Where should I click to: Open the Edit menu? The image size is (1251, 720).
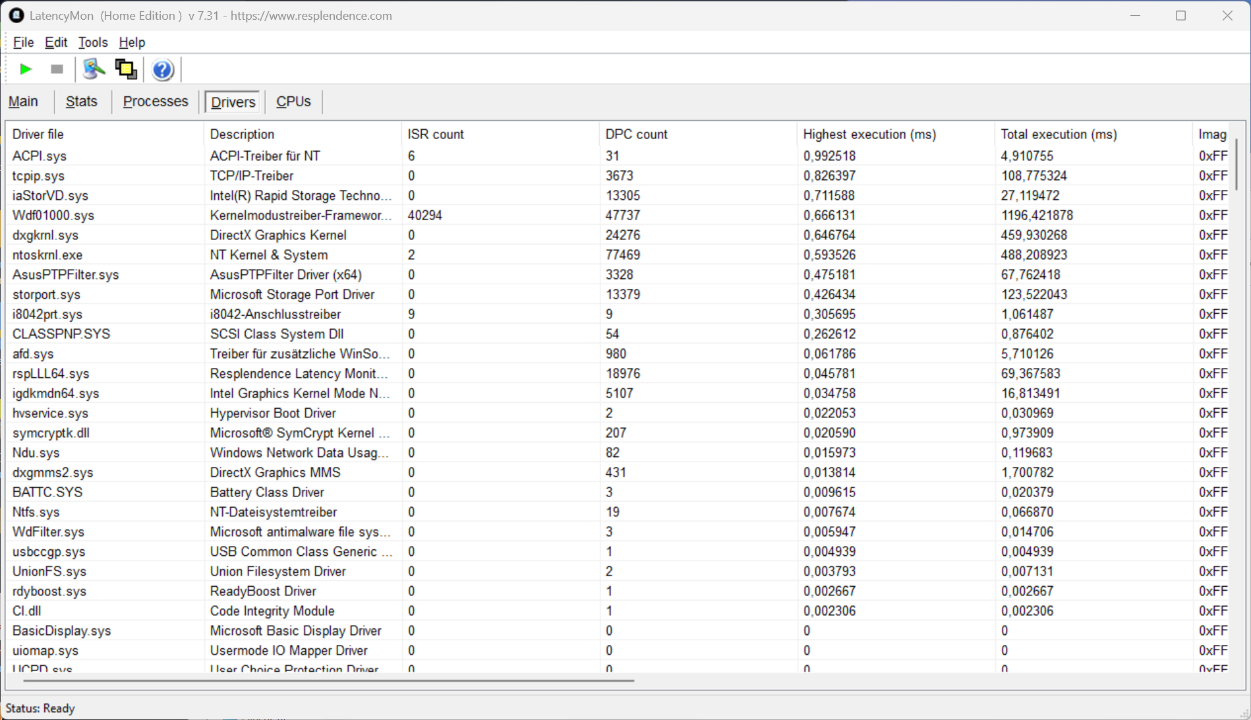click(56, 42)
